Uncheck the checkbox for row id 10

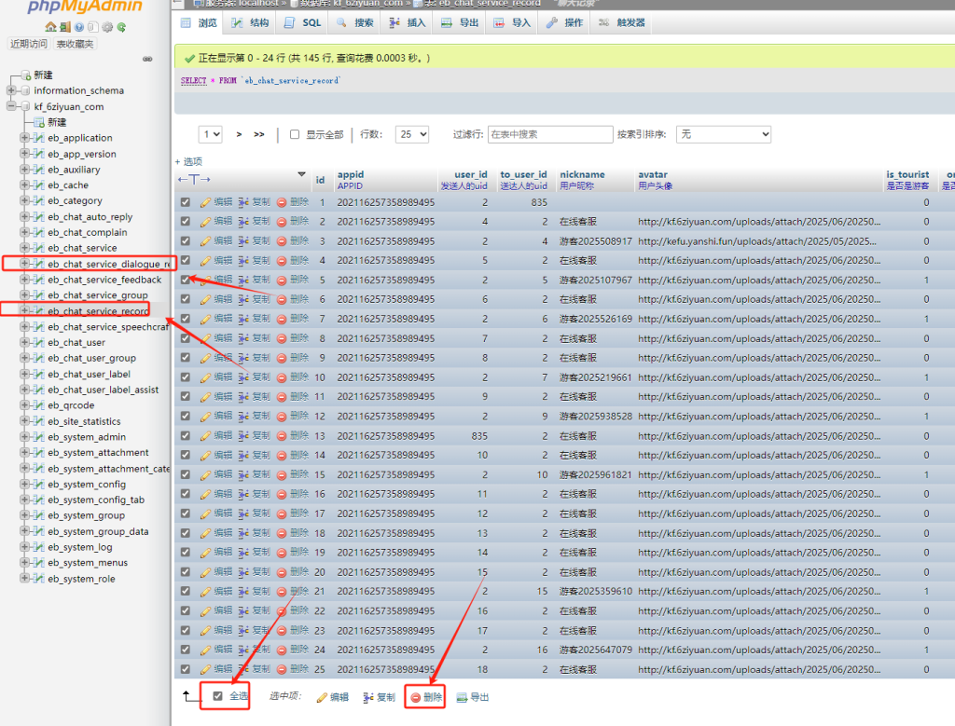185,377
